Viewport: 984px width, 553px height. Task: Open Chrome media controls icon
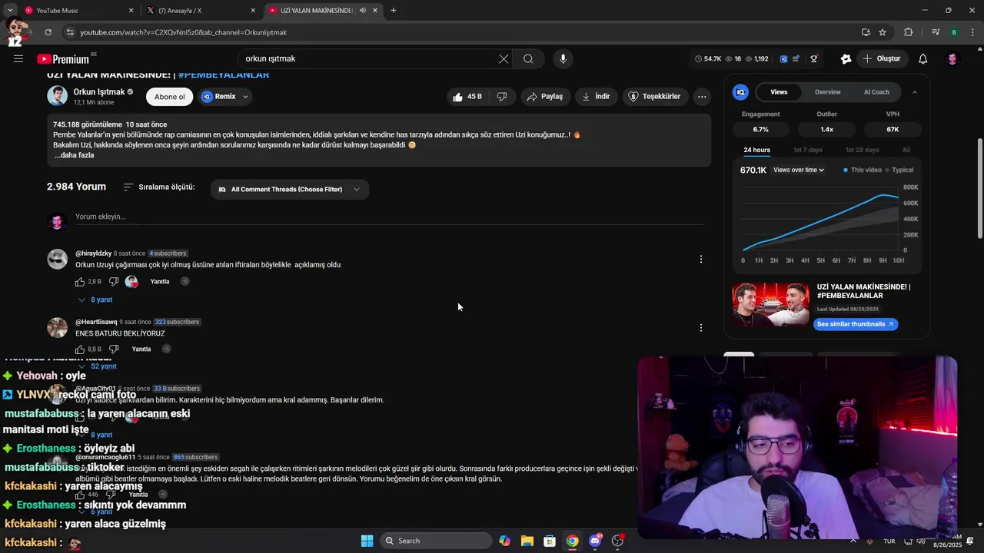(x=936, y=32)
